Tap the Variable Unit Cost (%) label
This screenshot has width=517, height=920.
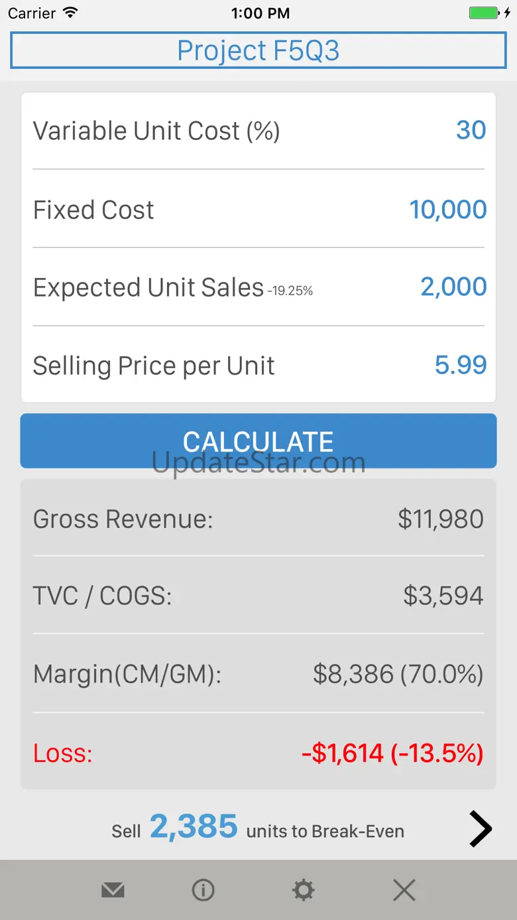pos(156,131)
